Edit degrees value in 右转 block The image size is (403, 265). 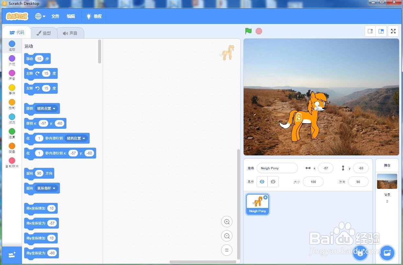46,73
